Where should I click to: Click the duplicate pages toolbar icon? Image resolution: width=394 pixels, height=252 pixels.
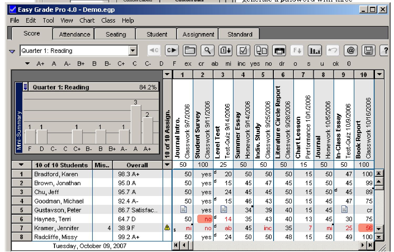pos(261,51)
